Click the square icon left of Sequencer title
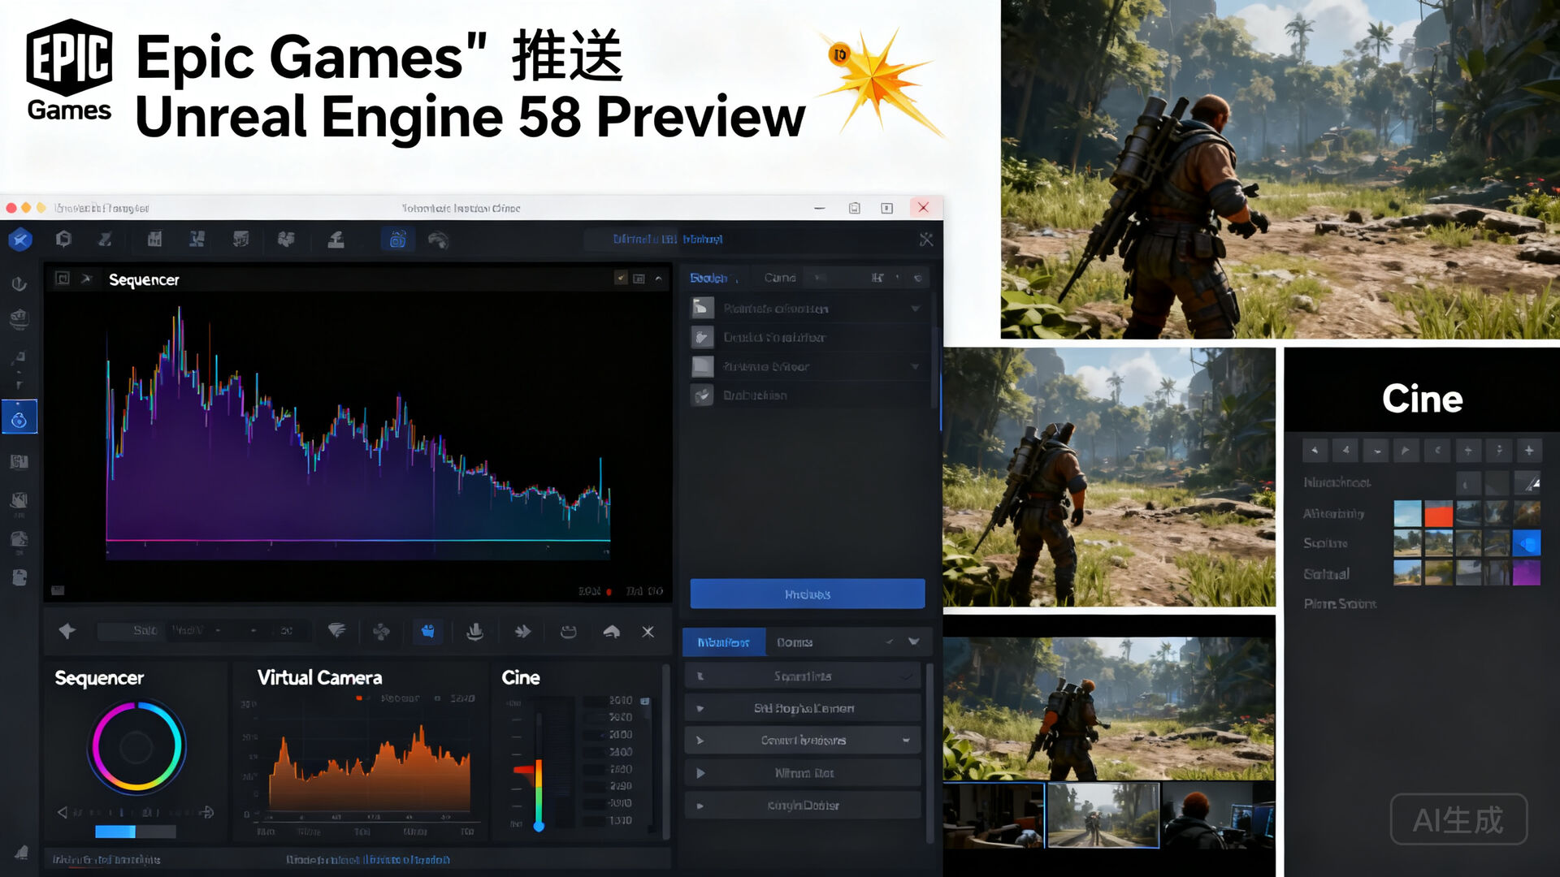 click(62, 279)
